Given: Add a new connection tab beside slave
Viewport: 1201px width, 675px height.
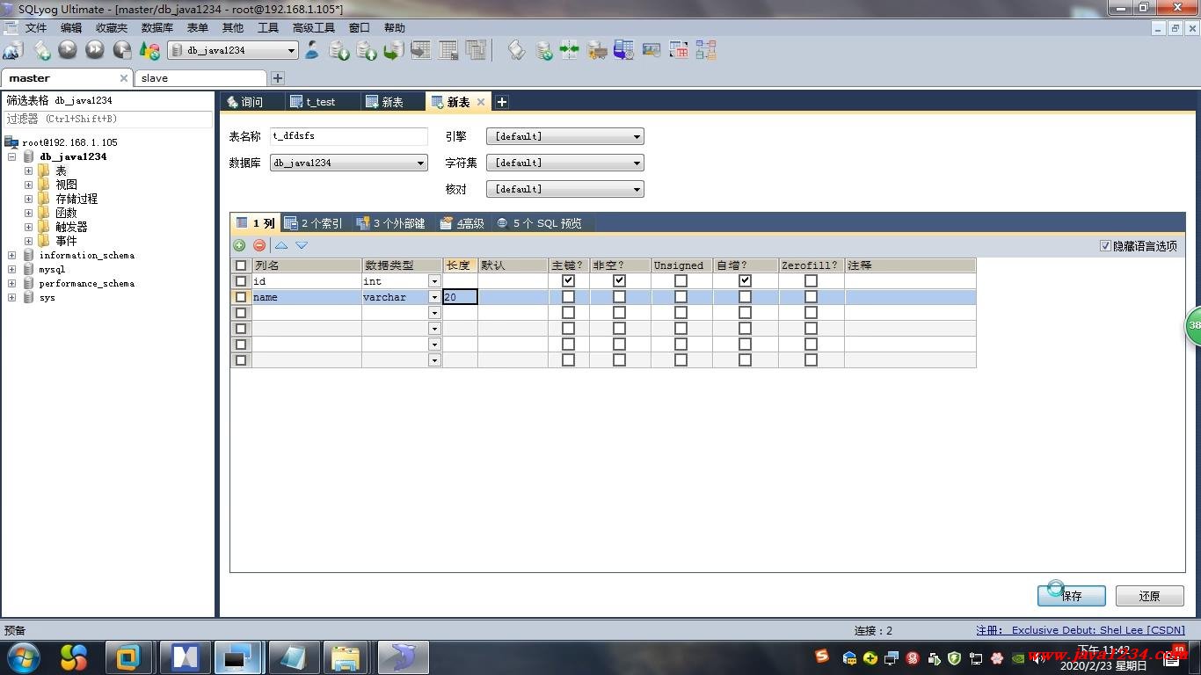Looking at the screenshot, I should (x=278, y=78).
